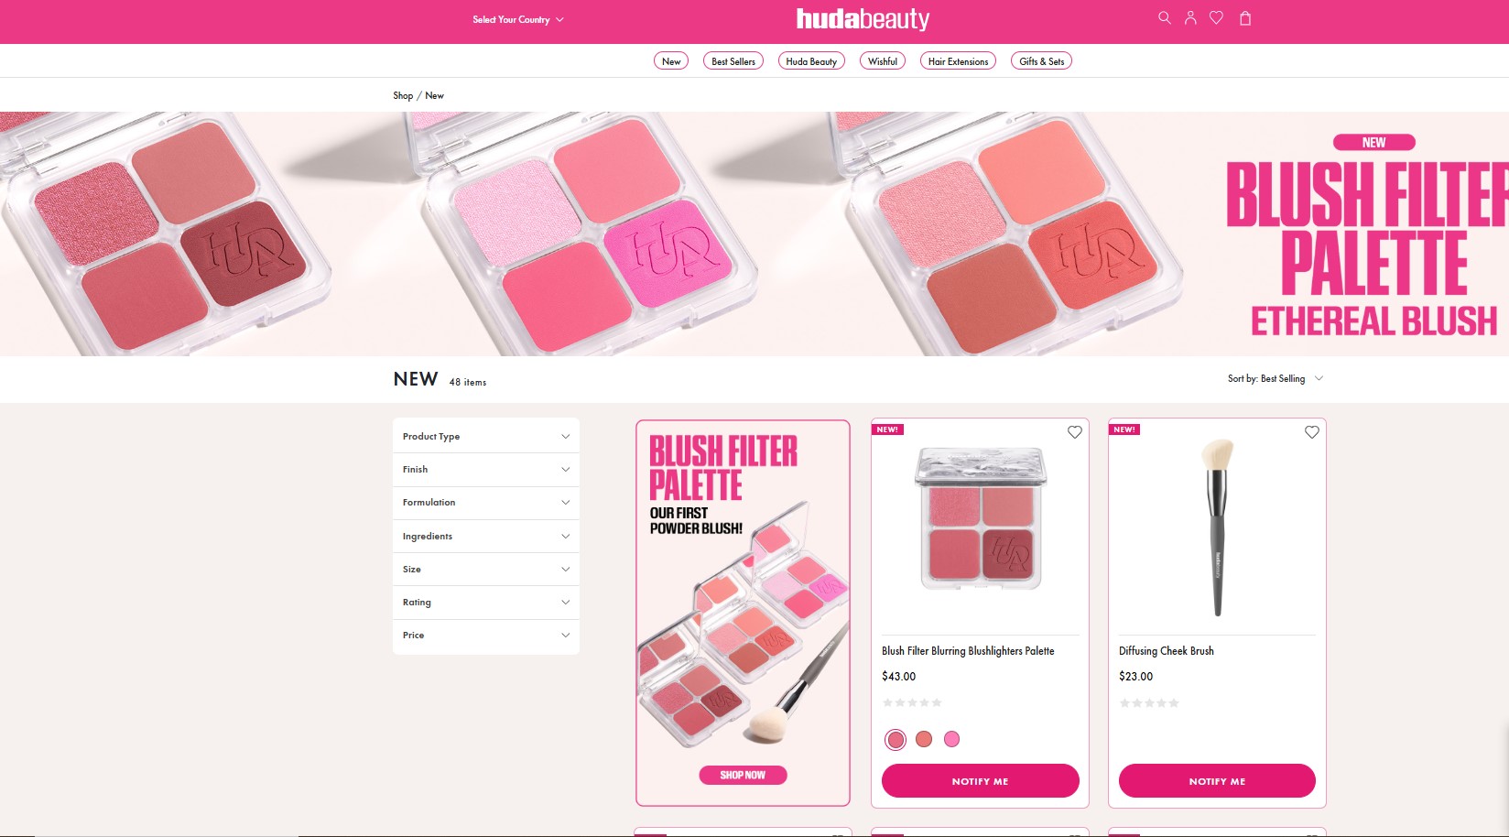
Task: Open the Hair Extensions menu item
Action: pyautogui.click(x=958, y=61)
